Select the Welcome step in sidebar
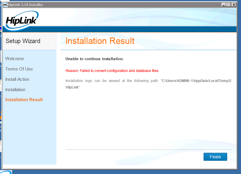The image size is (241, 174). [x=15, y=59]
